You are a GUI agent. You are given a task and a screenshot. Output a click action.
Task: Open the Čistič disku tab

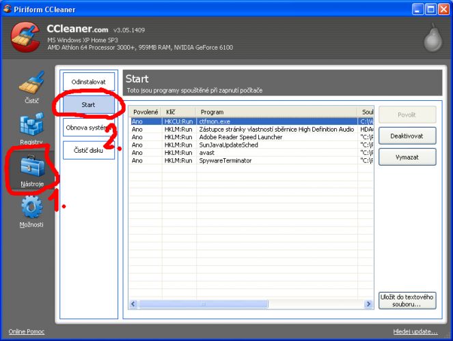click(x=89, y=150)
